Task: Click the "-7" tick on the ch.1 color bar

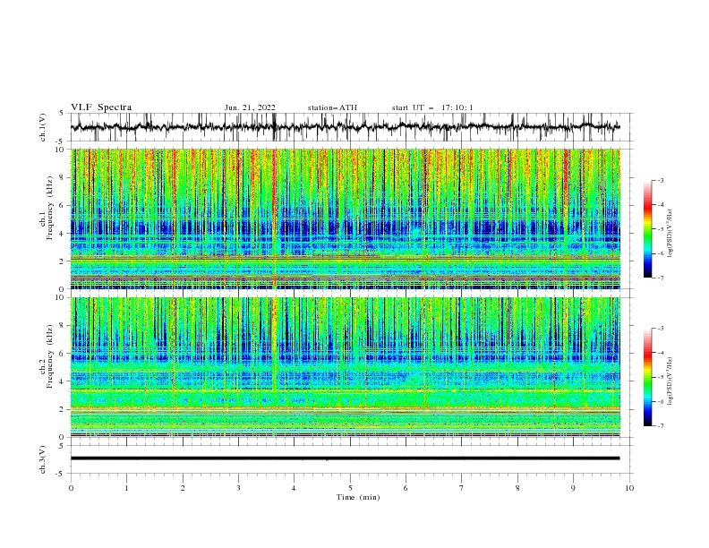Action: click(x=661, y=278)
